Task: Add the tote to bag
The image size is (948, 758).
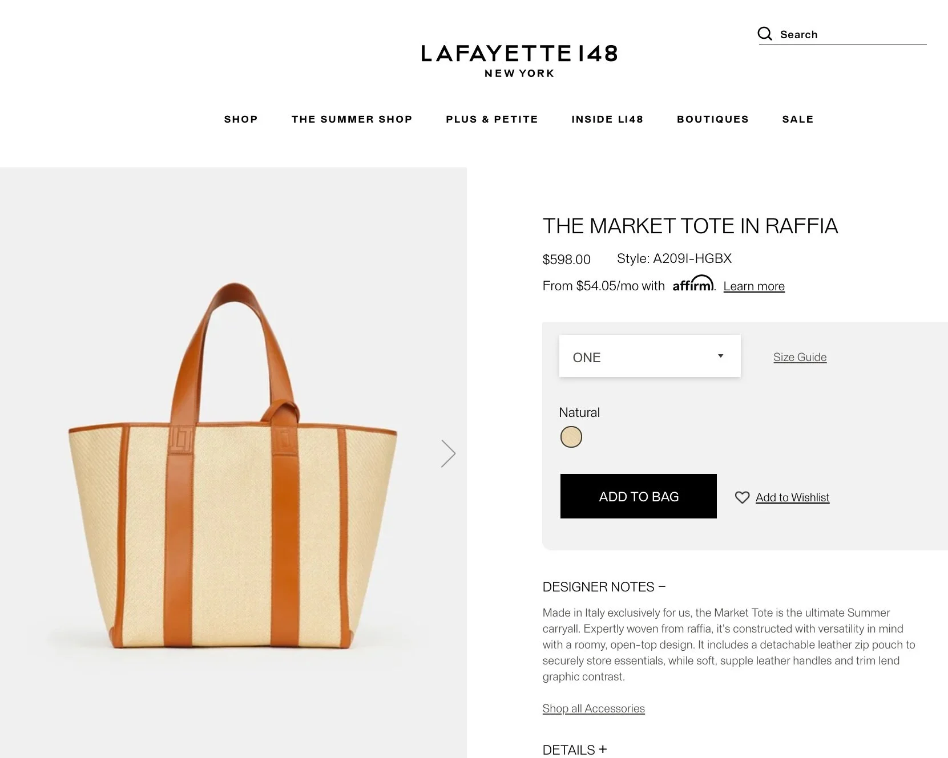Action: click(638, 496)
